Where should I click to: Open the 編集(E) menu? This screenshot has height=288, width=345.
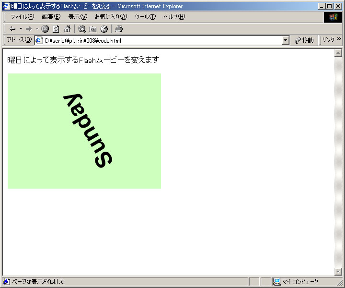[51, 17]
